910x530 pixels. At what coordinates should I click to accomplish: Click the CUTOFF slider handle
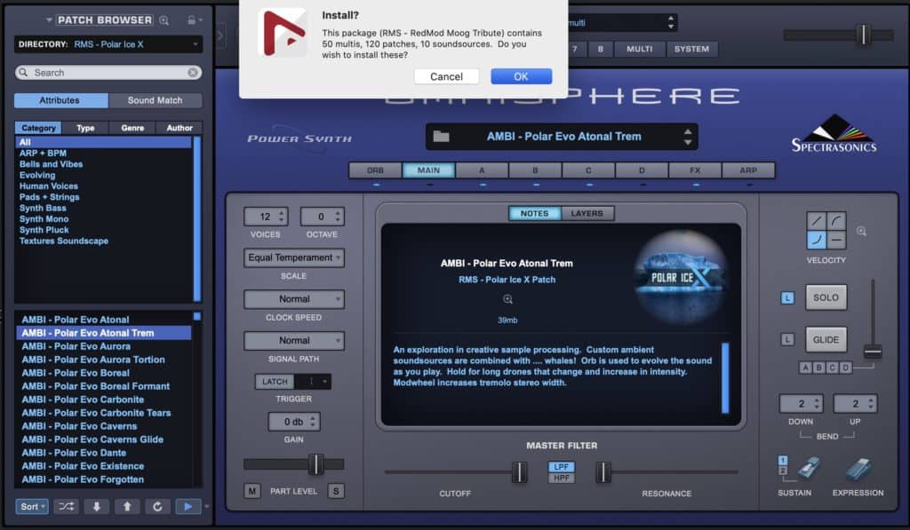(x=519, y=472)
